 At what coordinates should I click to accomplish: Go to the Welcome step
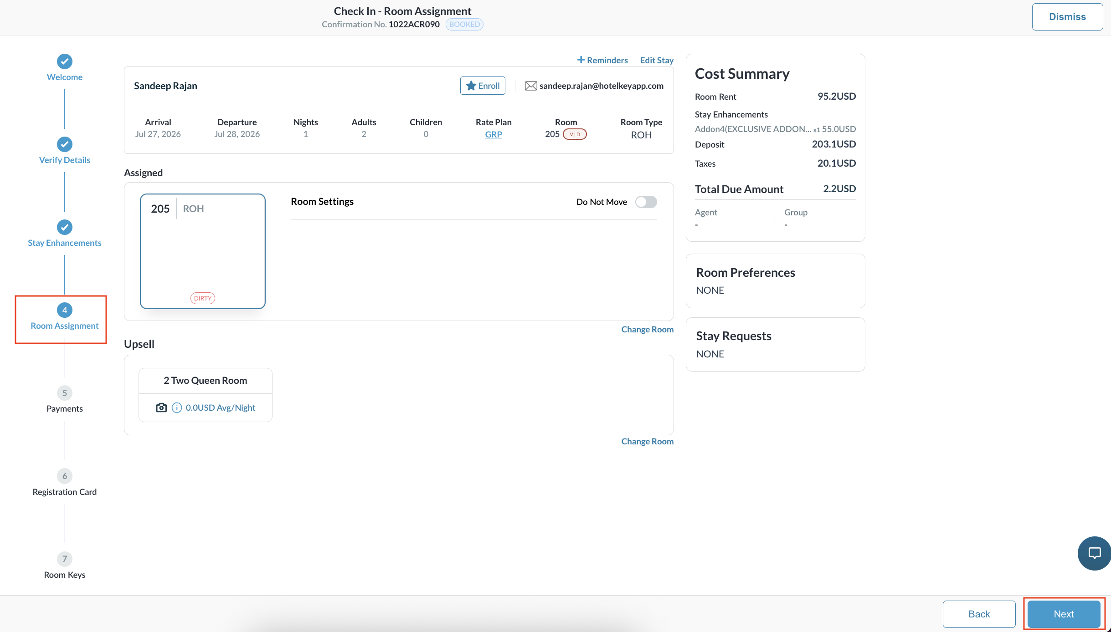pyautogui.click(x=65, y=77)
